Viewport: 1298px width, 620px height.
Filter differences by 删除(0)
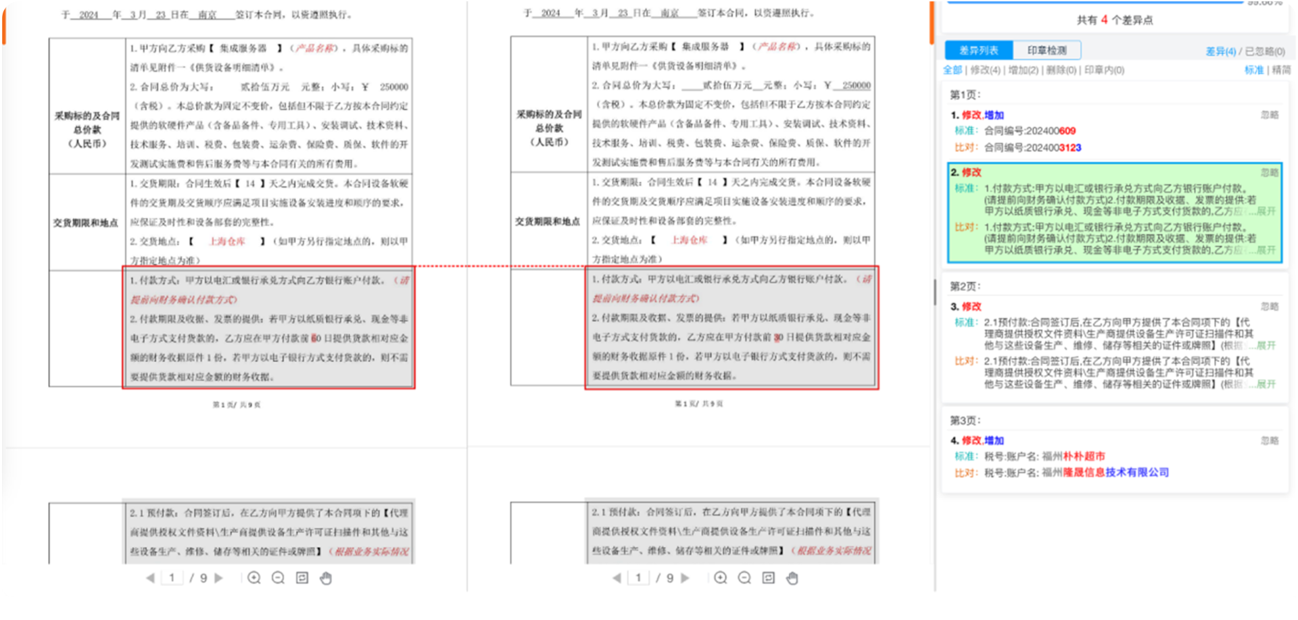tap(1061, 70)
